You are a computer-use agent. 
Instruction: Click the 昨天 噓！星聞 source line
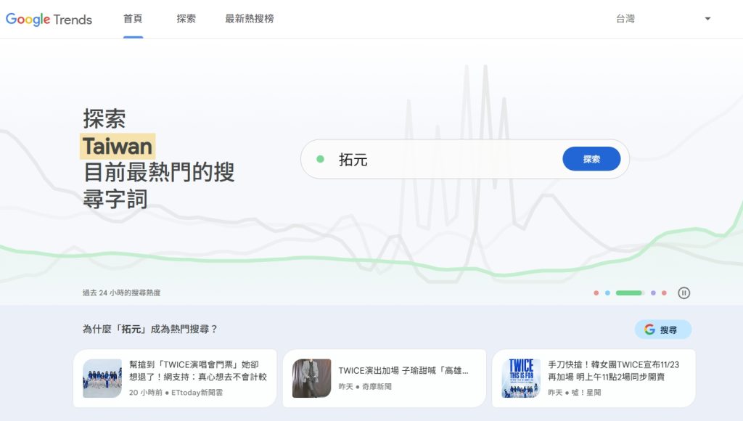(575, 393)
